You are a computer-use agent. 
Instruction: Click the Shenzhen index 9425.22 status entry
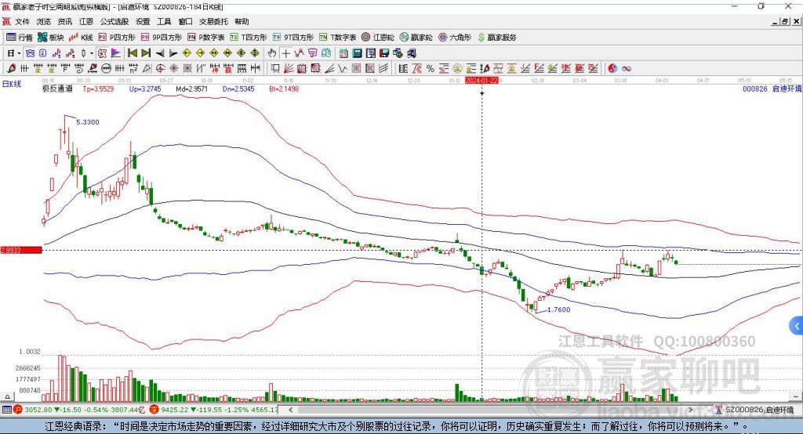214,410
